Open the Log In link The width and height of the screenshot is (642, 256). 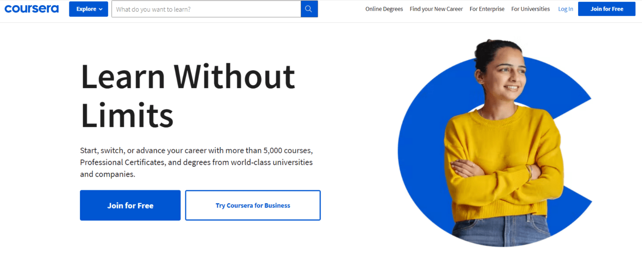pos(565,9)
